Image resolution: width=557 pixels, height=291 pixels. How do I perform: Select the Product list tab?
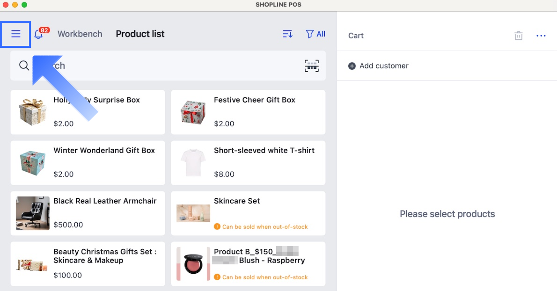pyautogui.click(x=140, y=34)
